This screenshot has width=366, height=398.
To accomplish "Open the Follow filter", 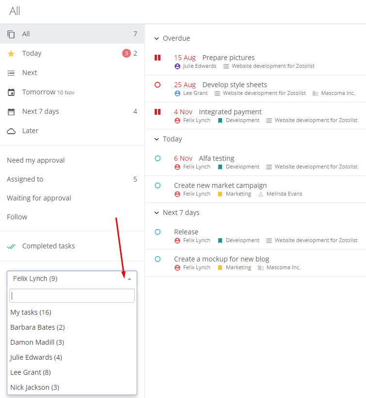I will (72, 217).
